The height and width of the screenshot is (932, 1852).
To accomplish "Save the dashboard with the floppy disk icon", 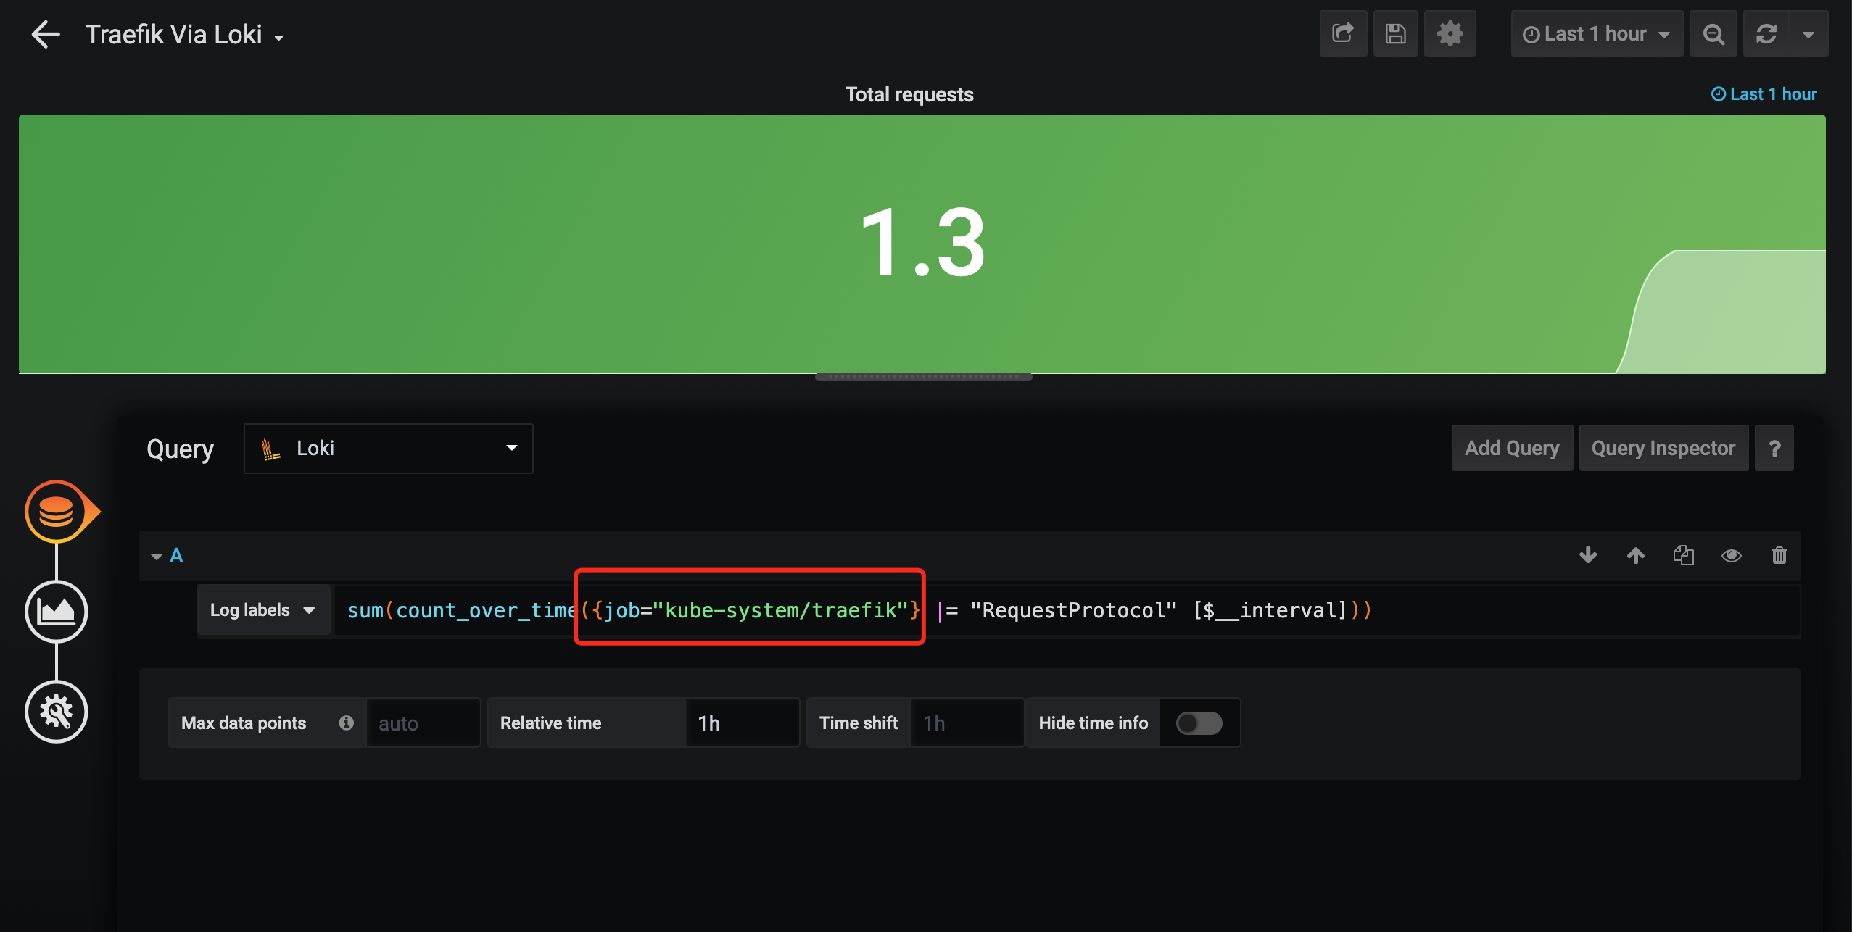I will [x=1395, y=33].
